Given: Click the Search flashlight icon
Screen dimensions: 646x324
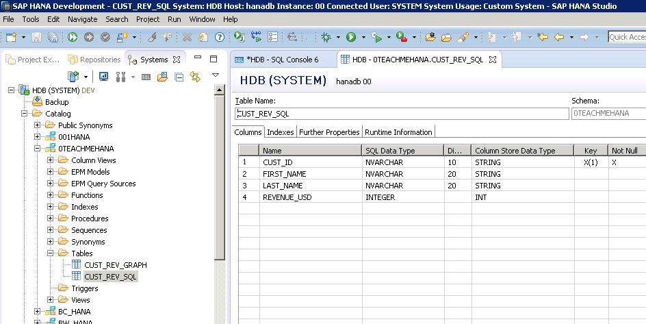Looking at the screenshot, I should pyautogui.click(x=463, y=37).
